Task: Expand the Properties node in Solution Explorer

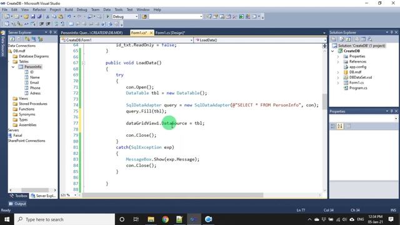Action: (338, 56)
